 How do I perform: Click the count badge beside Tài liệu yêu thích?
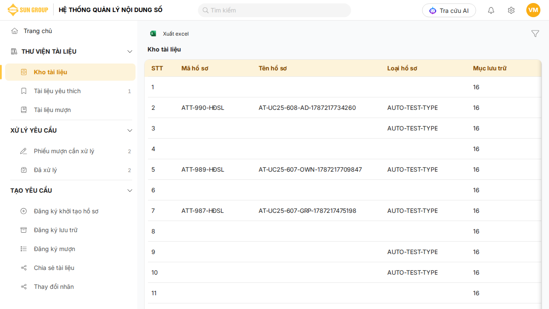pos(130,91)
